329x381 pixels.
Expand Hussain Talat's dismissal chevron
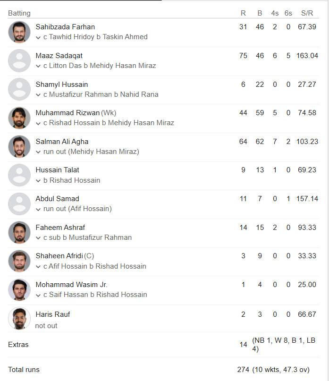(x=38, y=181)
